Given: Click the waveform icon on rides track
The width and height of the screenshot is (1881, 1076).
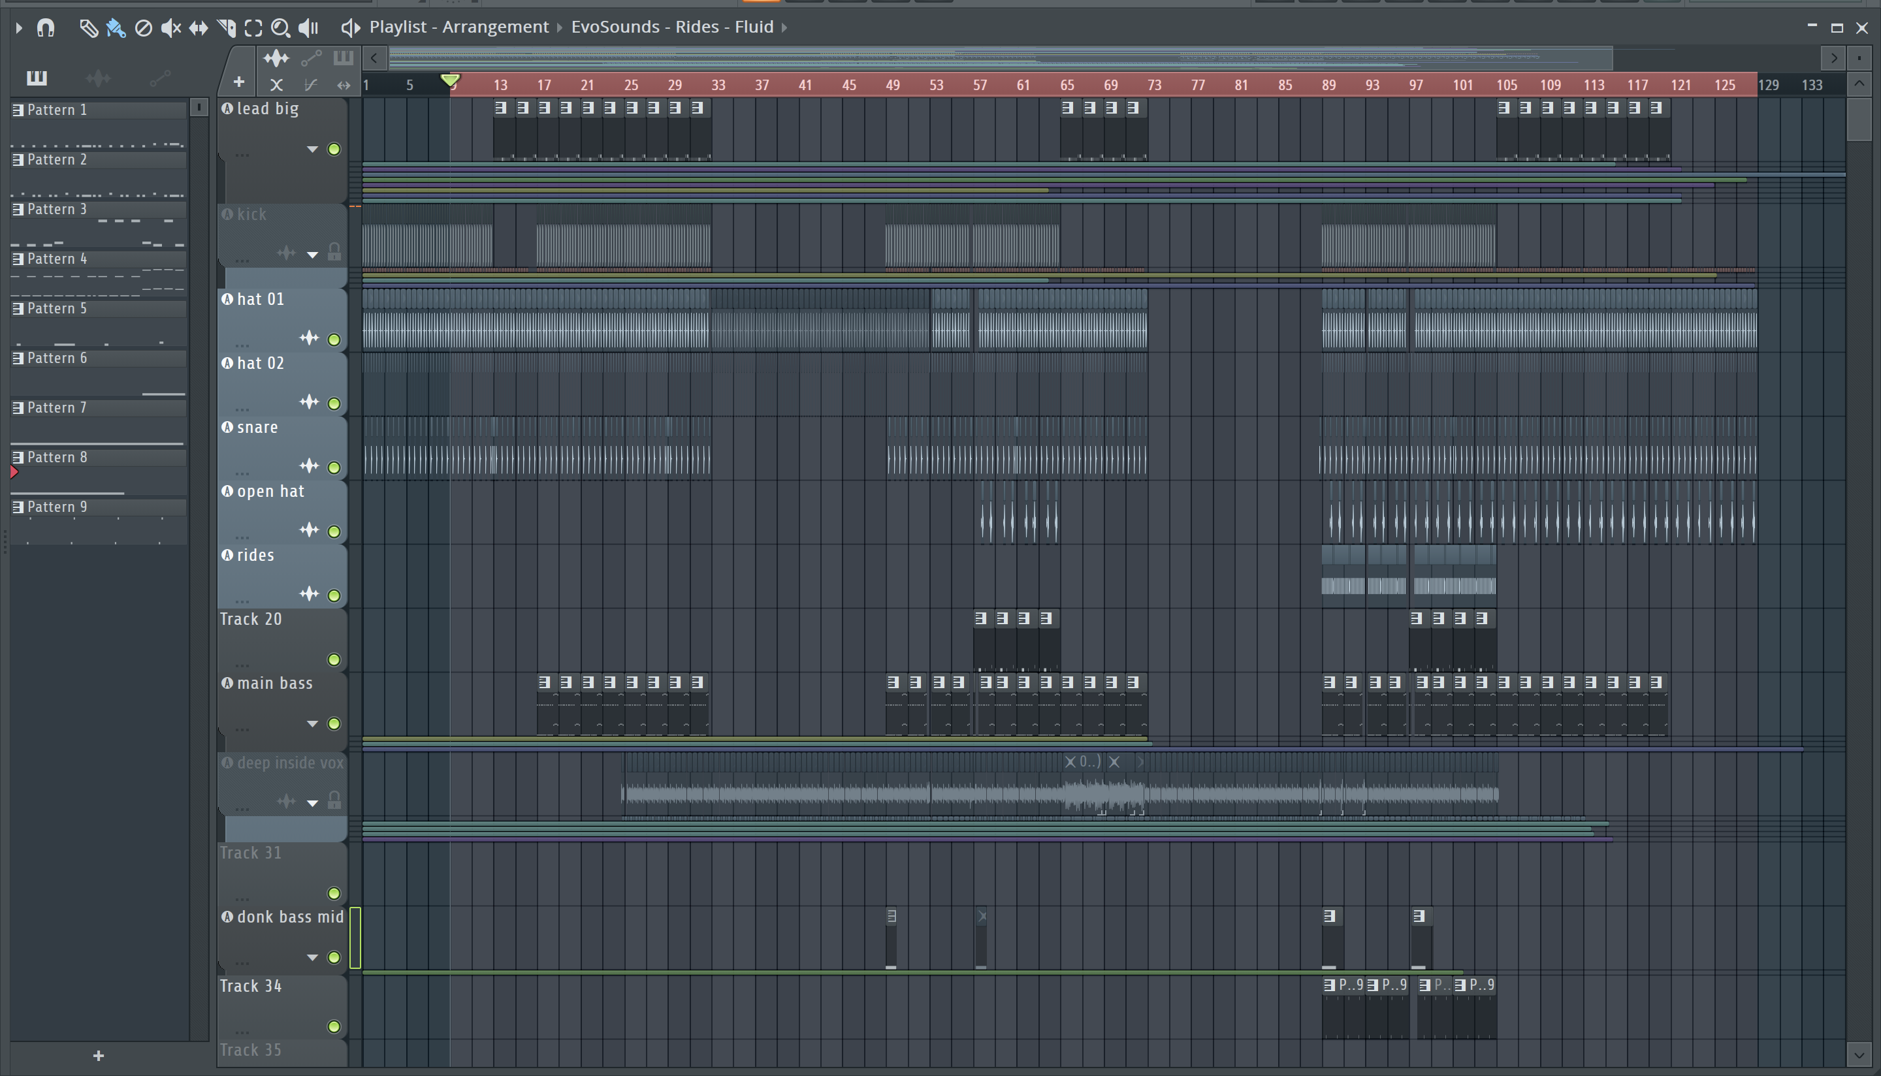Looking at the screenshot, I should point(309,594).
